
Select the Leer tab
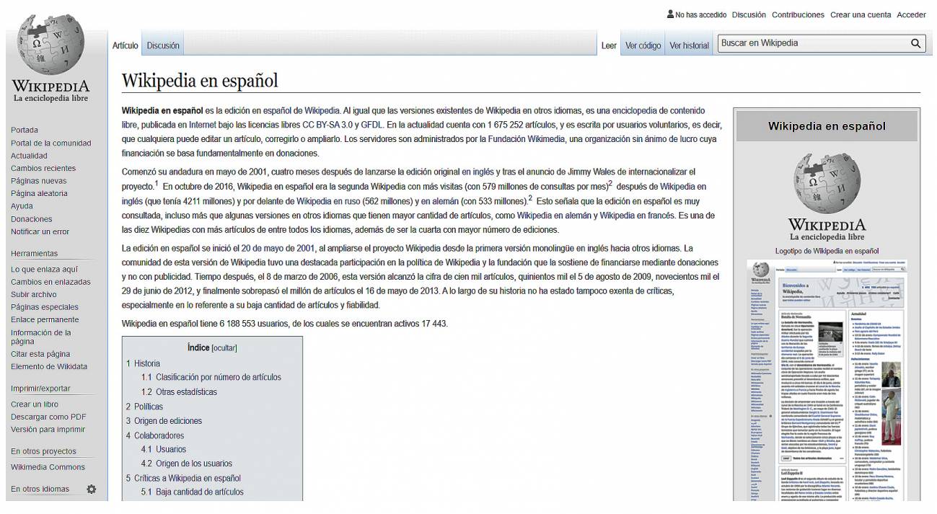coord(609,45)
